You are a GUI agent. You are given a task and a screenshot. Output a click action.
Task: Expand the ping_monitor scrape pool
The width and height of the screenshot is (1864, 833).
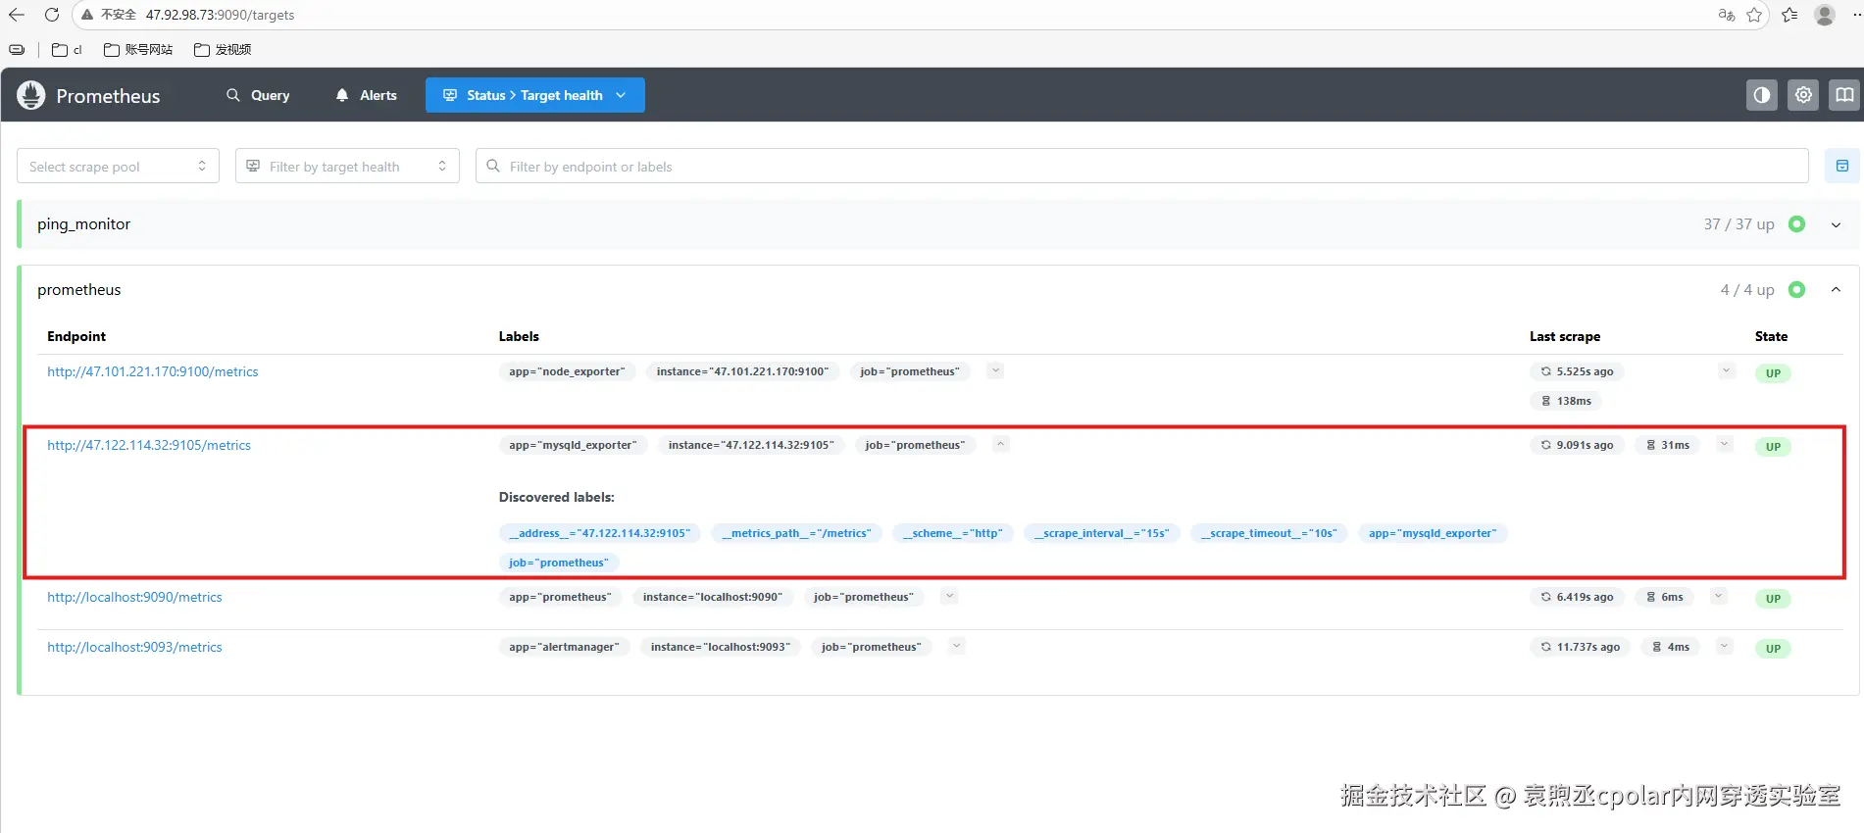click(x=1836, y=224)
